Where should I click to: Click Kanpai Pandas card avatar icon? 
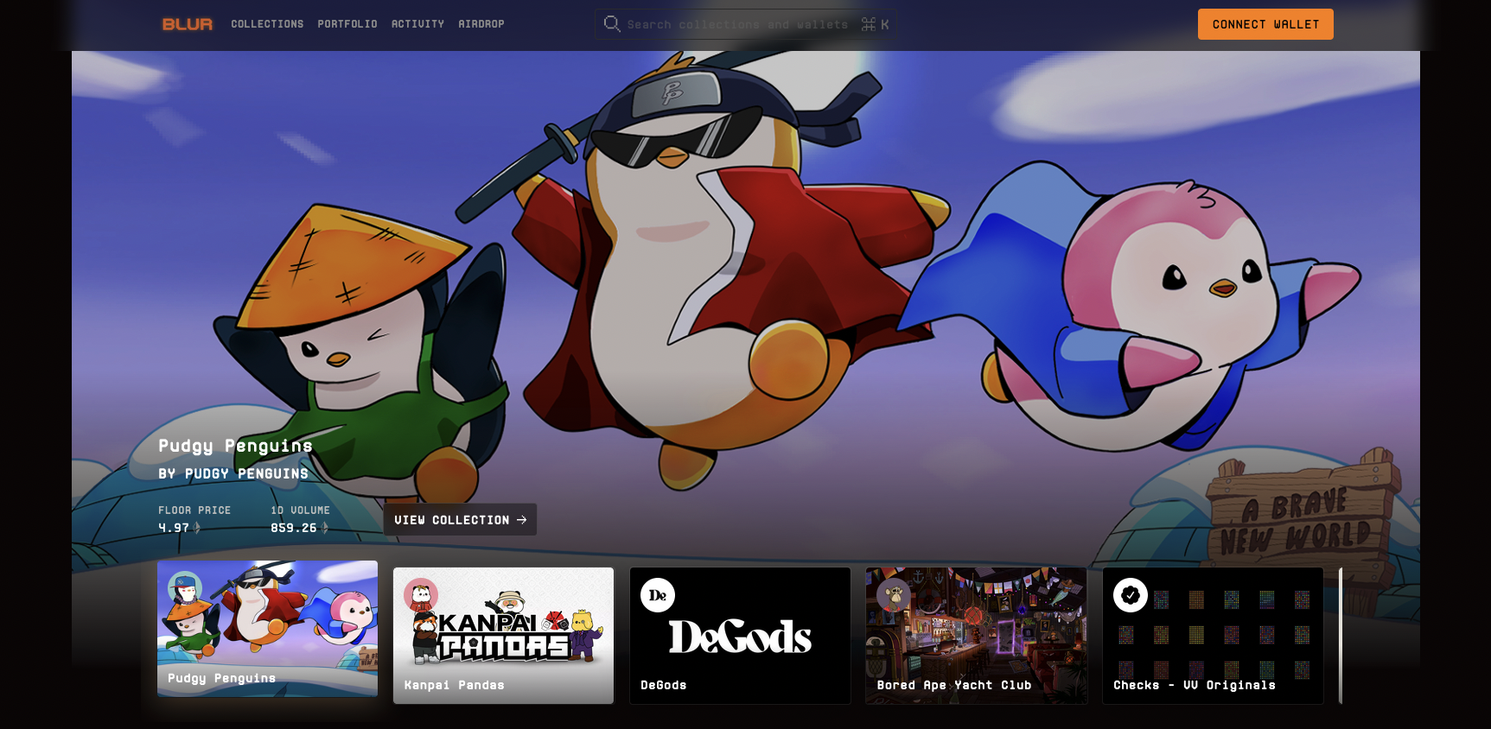421,595
